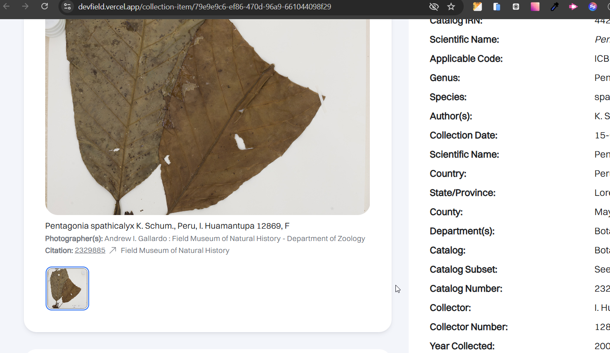Open the round purple striped extension
The height and width of the screenshot is (353, 610).
[x=593, y=7]
